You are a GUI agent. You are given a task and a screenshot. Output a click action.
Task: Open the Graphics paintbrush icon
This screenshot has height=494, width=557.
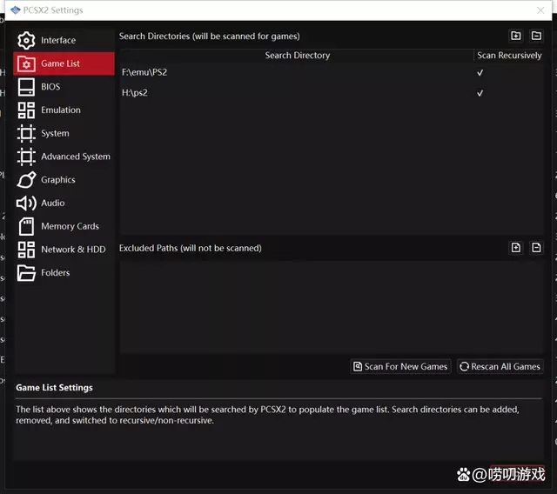click(x=26, y=180)
